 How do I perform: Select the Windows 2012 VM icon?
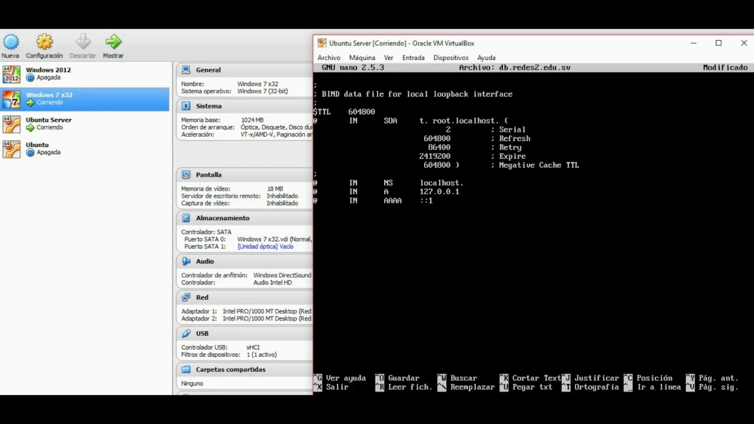point(12,74)
